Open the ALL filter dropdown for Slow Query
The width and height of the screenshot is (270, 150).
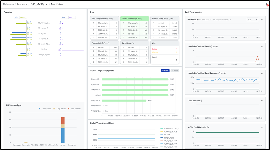[x=252, y=19]
